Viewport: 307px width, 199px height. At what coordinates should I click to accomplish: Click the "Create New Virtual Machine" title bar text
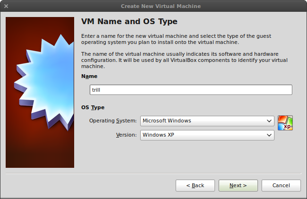click(161, 6)
